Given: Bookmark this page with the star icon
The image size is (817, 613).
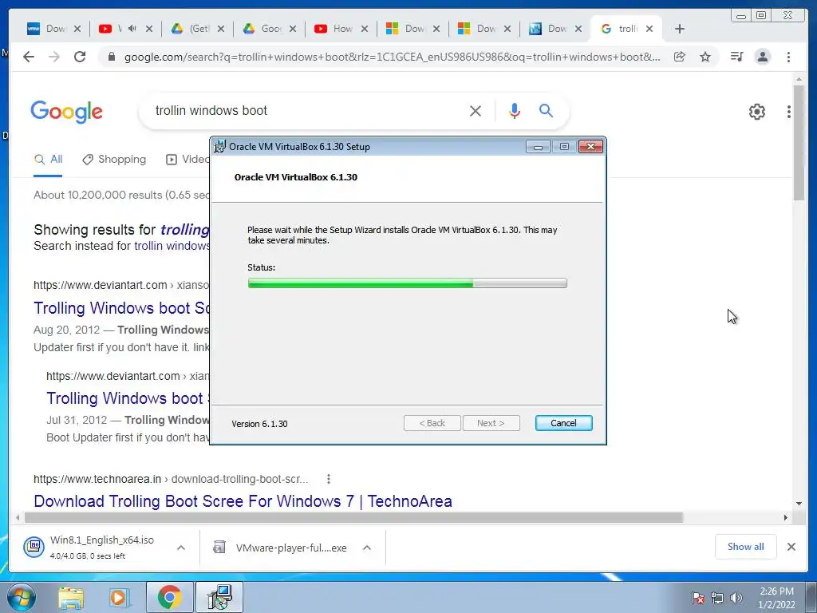Looking at the screenshot, I should (x=705, y=57).
